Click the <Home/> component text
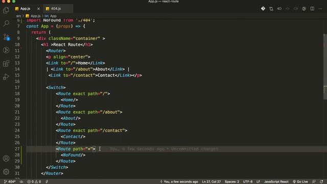The height and width of the screenshot is (184, 327). tap(69, 100)
